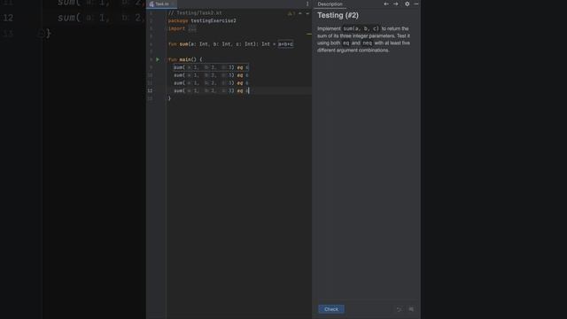Image resolution: width=567 pixels, height=319 pixels.
Task: Click the Testing (#2) heading
Action: (x=338, y=16)
